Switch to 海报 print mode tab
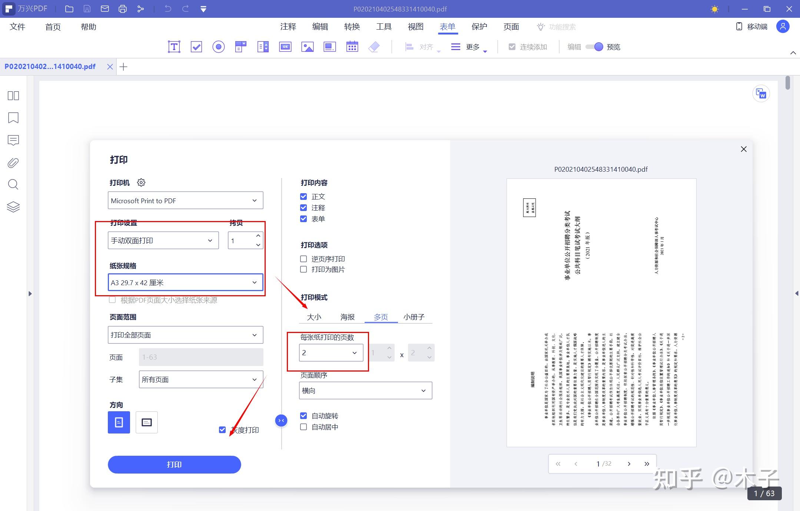The width and height of the screenshot is (800, 511). click(348, 317)
